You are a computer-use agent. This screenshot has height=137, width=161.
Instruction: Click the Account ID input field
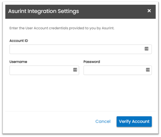coord(80,49)
